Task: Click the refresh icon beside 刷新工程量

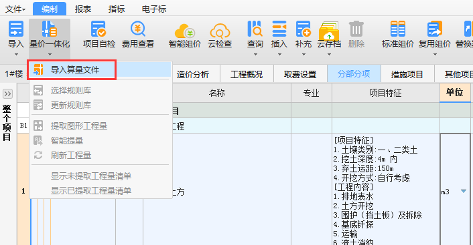Action: (38, 155)
